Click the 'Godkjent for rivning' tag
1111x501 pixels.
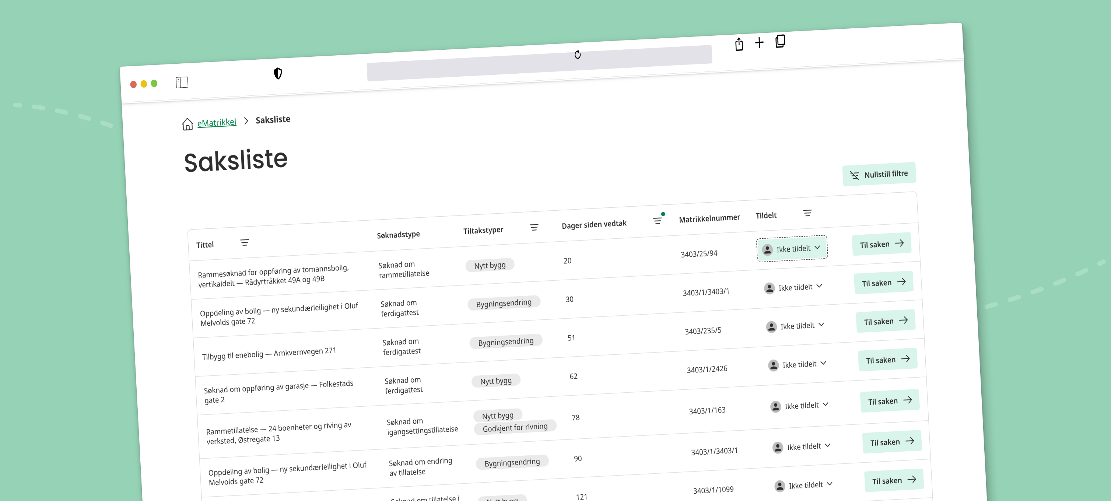coord(515,427)
